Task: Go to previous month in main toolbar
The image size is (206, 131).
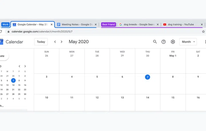Action: (55, 42)
